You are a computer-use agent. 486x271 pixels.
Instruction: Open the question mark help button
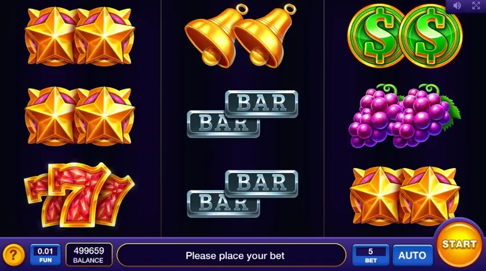(x=13, y=255)
